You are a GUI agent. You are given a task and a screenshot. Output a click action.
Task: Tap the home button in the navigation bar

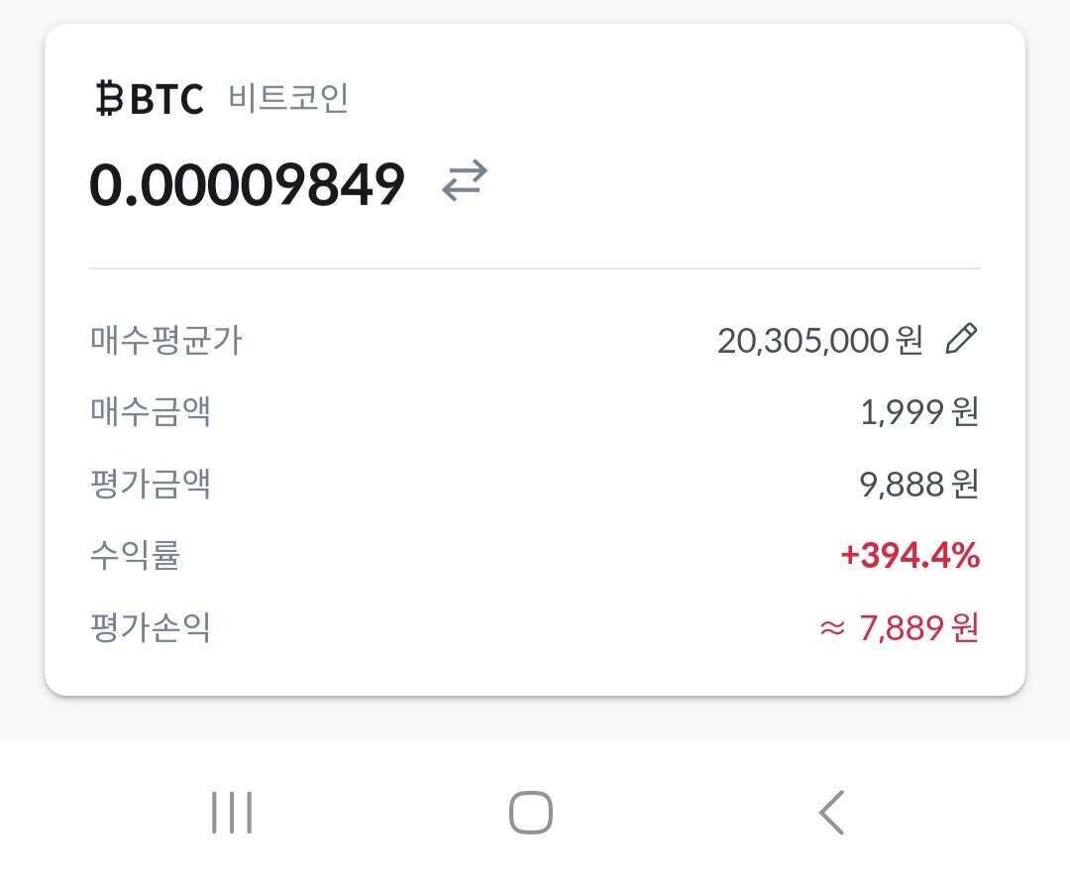[532, 813]
